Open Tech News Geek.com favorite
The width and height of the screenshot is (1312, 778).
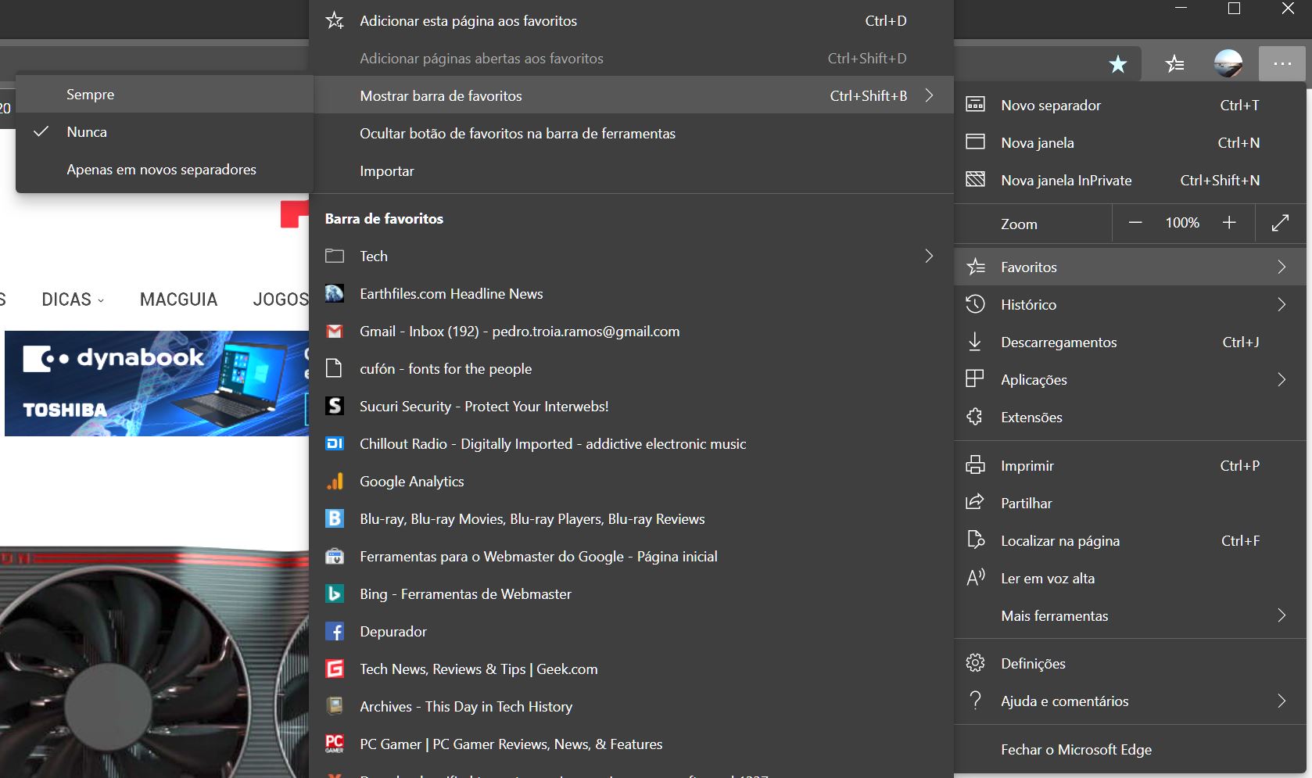632,669
